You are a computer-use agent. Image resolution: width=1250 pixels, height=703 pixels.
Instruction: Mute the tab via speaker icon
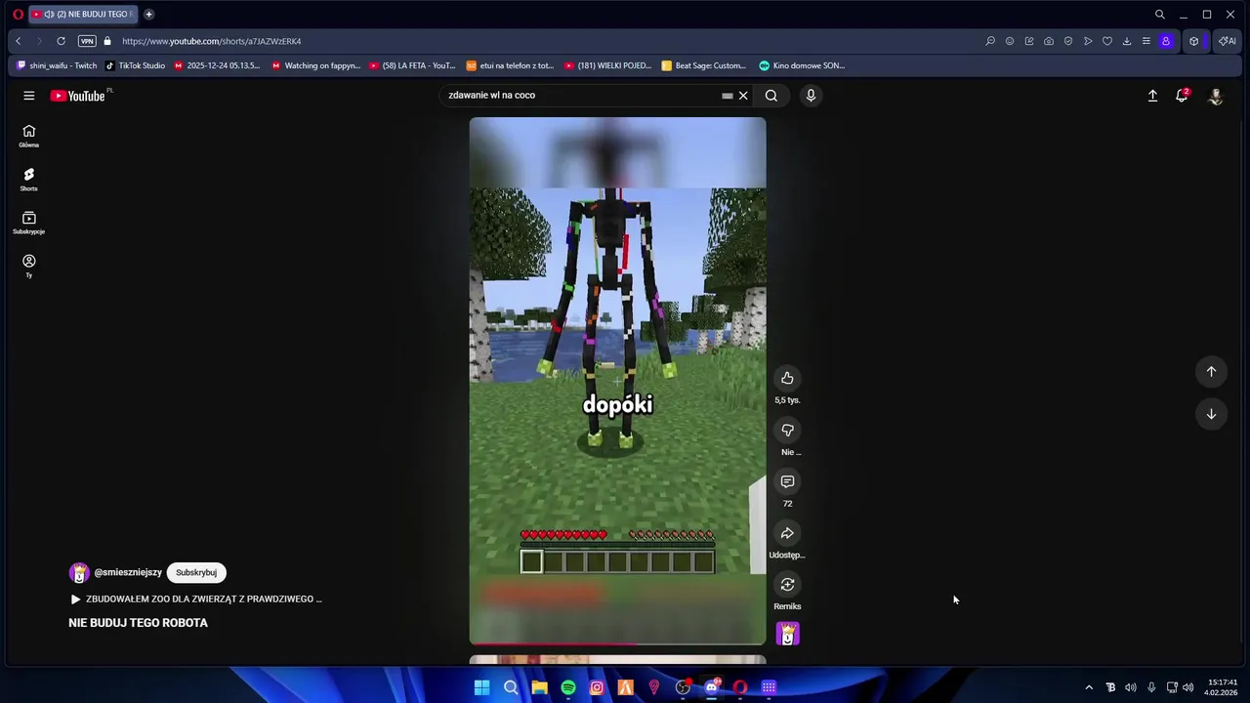coord(49,15)
